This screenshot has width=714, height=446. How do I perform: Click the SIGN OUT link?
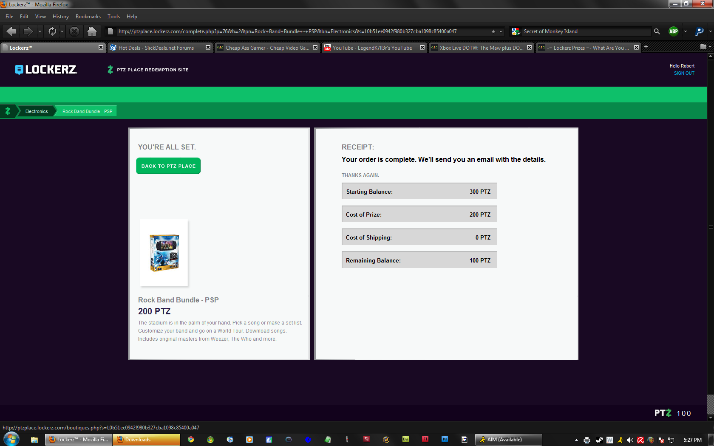[x=684, y=73]
